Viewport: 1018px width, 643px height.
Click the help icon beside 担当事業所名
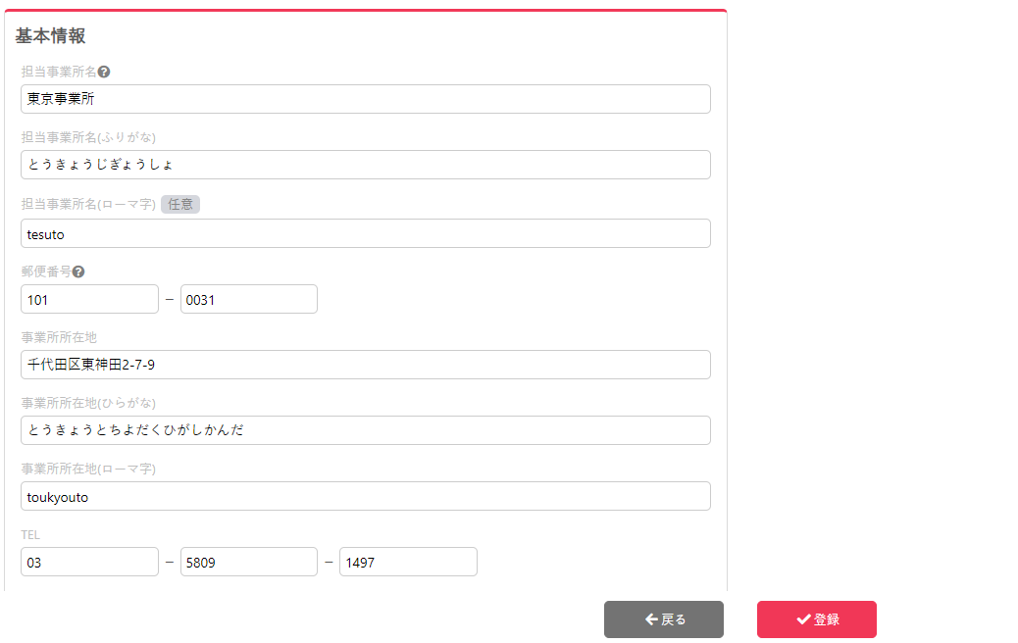[104, 72]
